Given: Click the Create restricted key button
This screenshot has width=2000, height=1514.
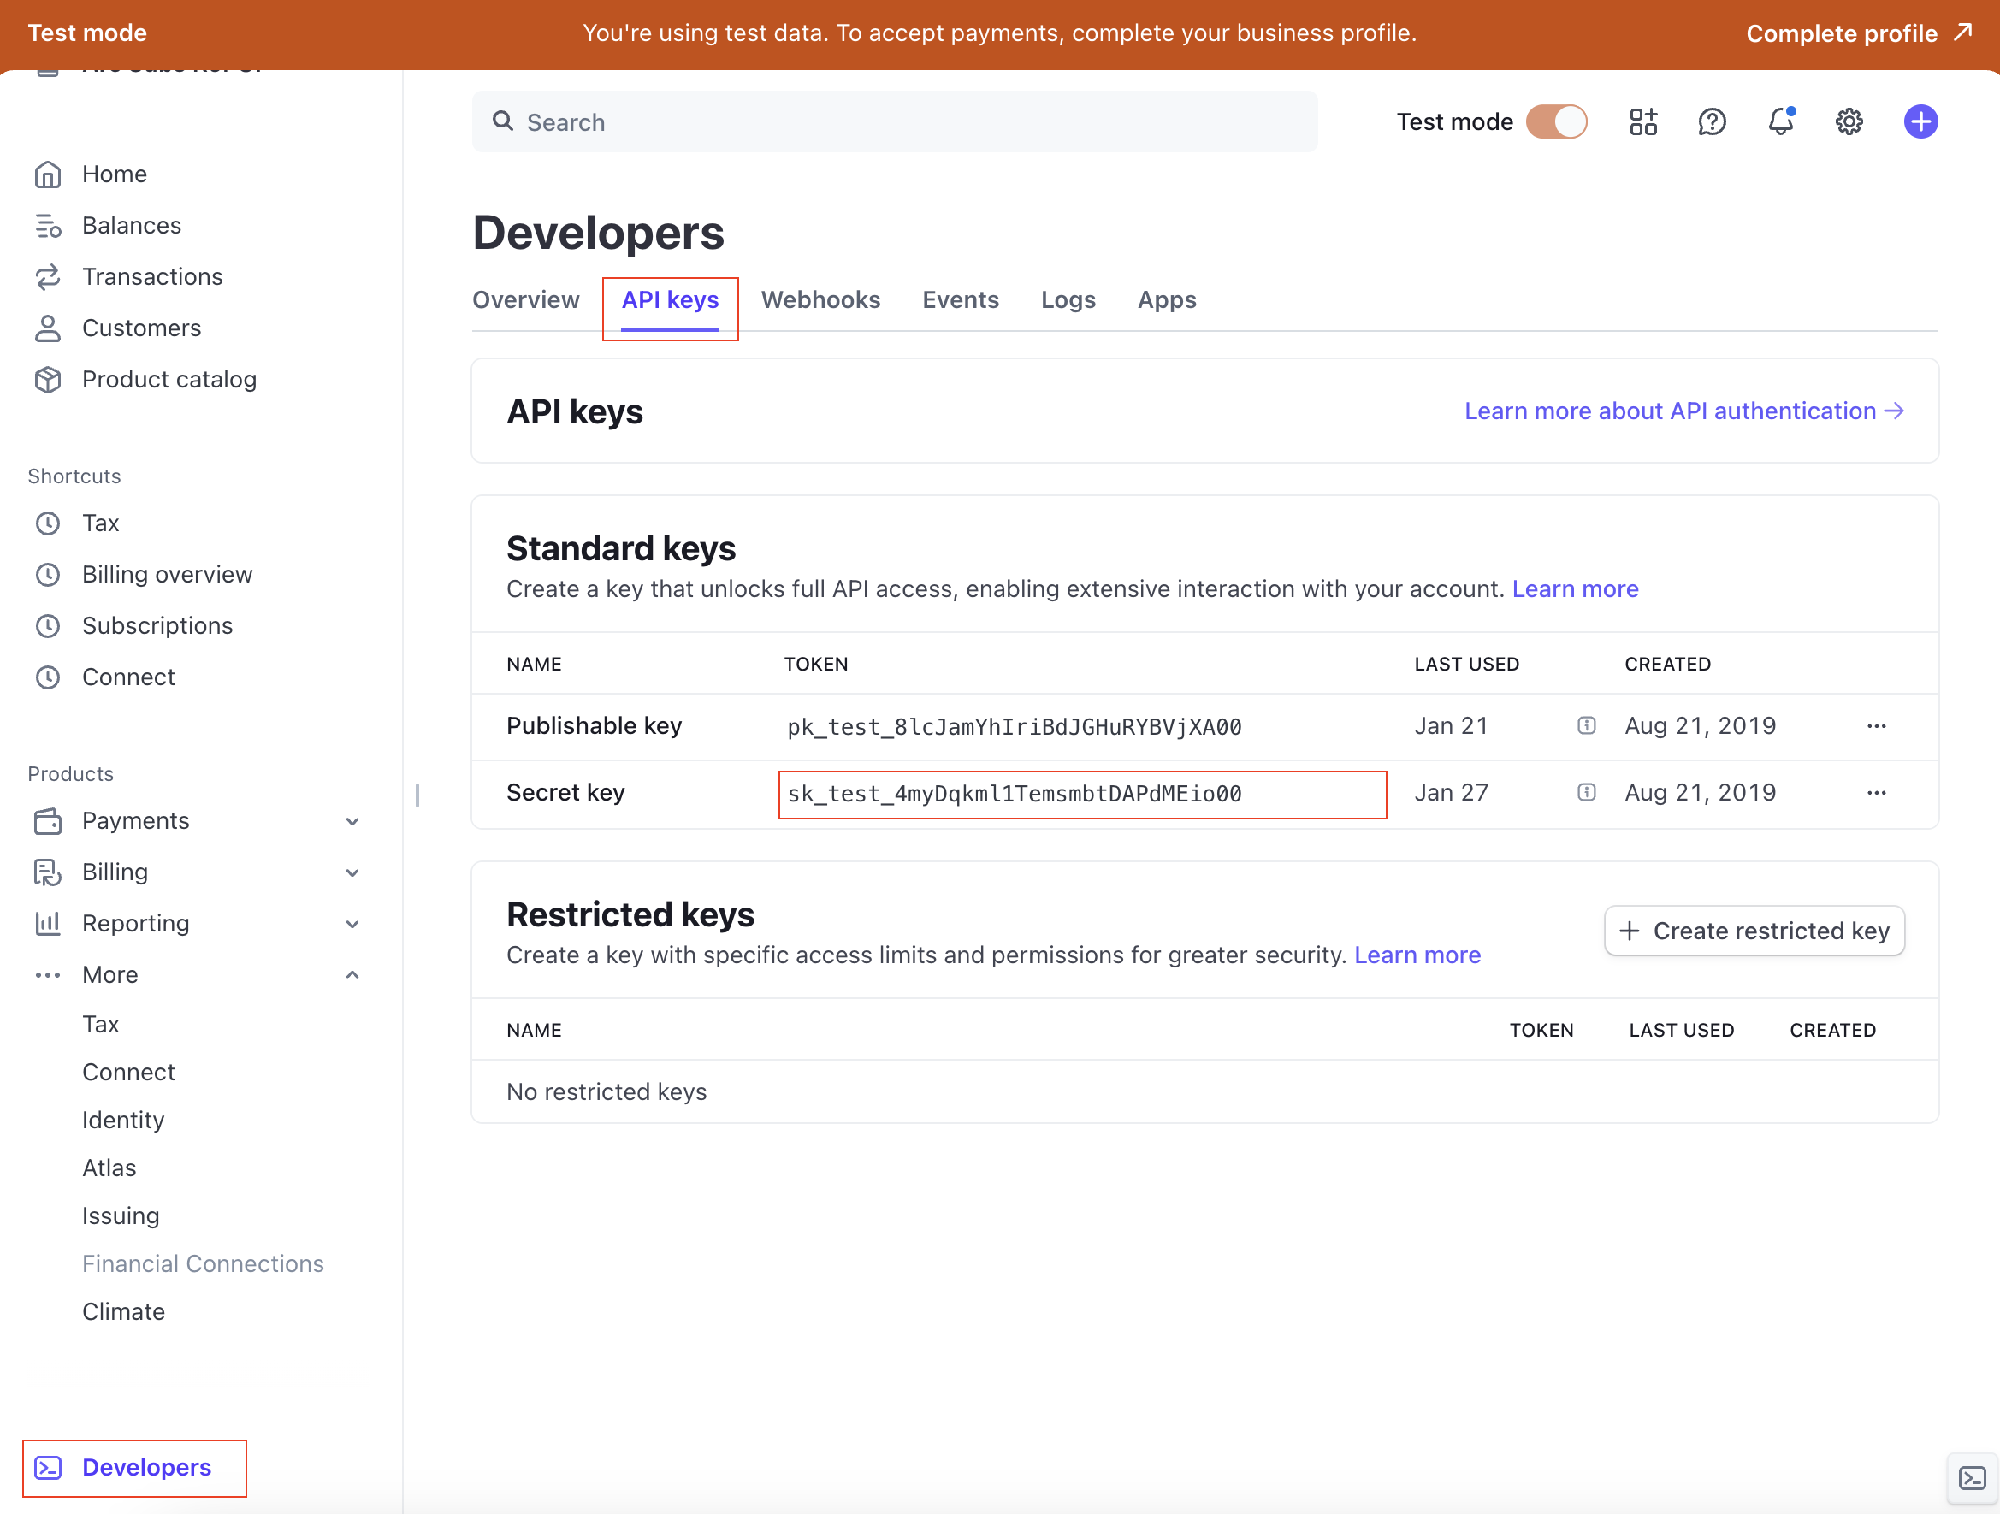Looking at the screenshot, I should (x=1754, y=931).
